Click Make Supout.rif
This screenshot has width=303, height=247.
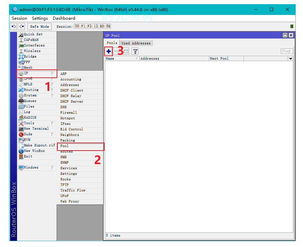point(37,145)
